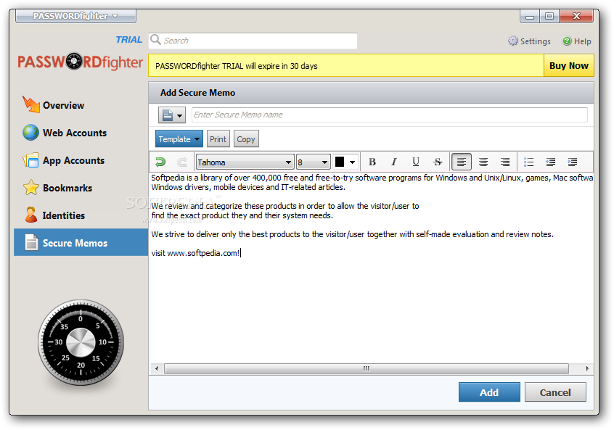This screenshot has width=614, height=430.
Task: Click the Secure Memo name field
Action: click(390, 115)
